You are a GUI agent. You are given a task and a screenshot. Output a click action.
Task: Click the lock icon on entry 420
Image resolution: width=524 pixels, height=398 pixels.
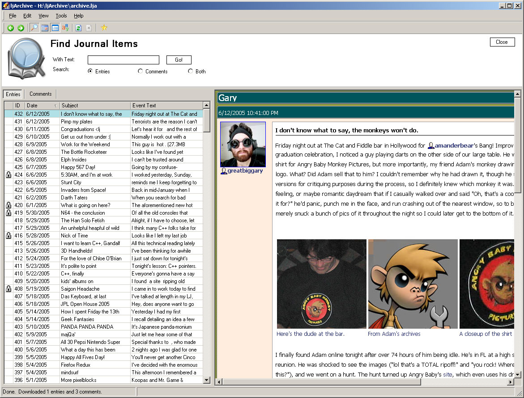pos(9,205)
